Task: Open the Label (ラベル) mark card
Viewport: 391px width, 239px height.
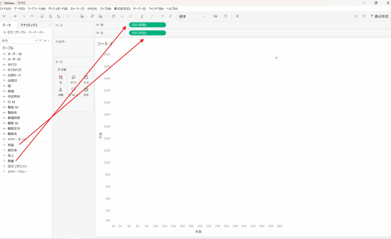Action: (86, 79)
